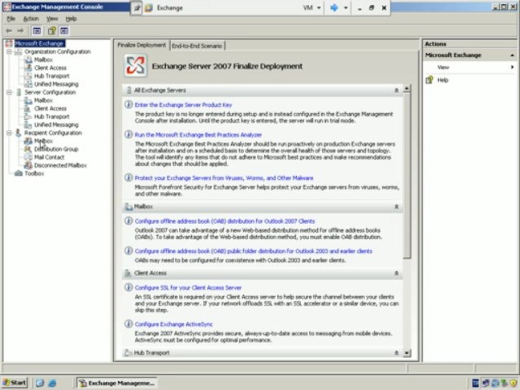Screen dimensions: 520x390
Task: Click Client Access icon under Organization Configuration
Action: pyautogui.click(x=29, y=68)
